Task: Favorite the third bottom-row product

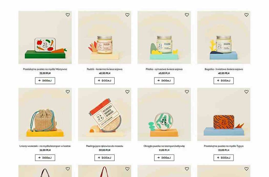Action: 187,169
